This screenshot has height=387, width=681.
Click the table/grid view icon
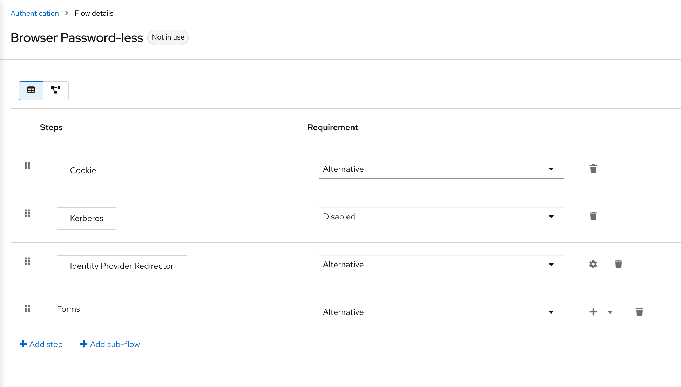pos(31,90)
